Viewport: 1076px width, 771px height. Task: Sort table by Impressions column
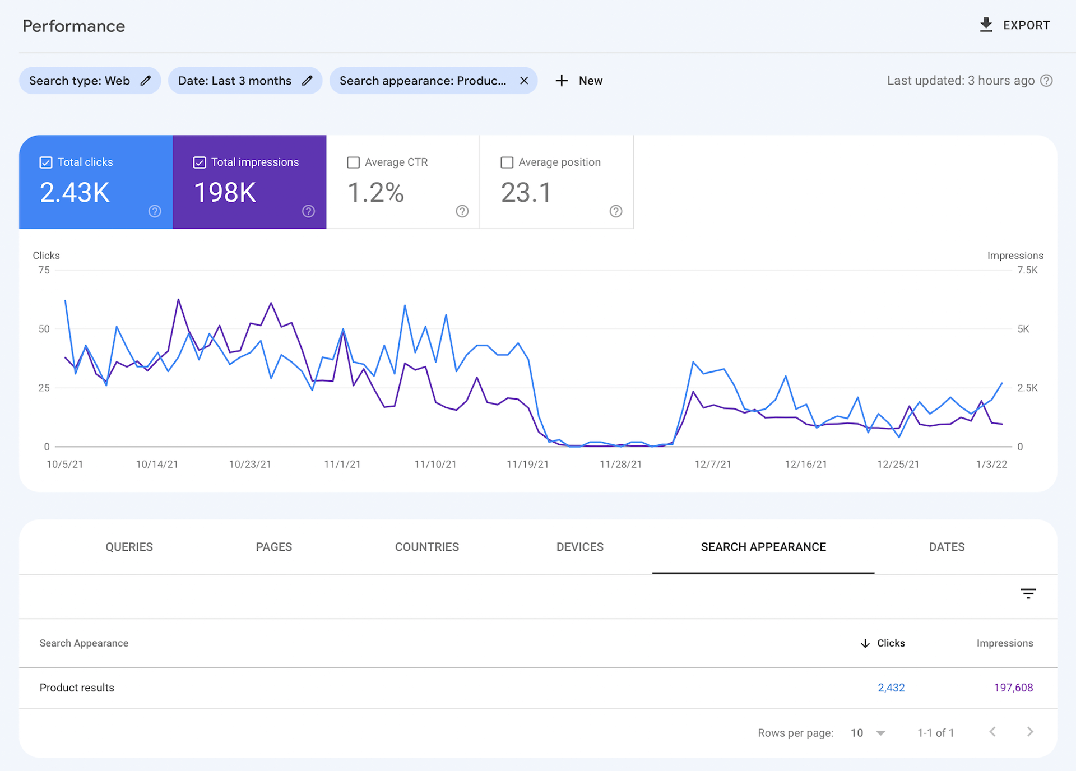1004,643
